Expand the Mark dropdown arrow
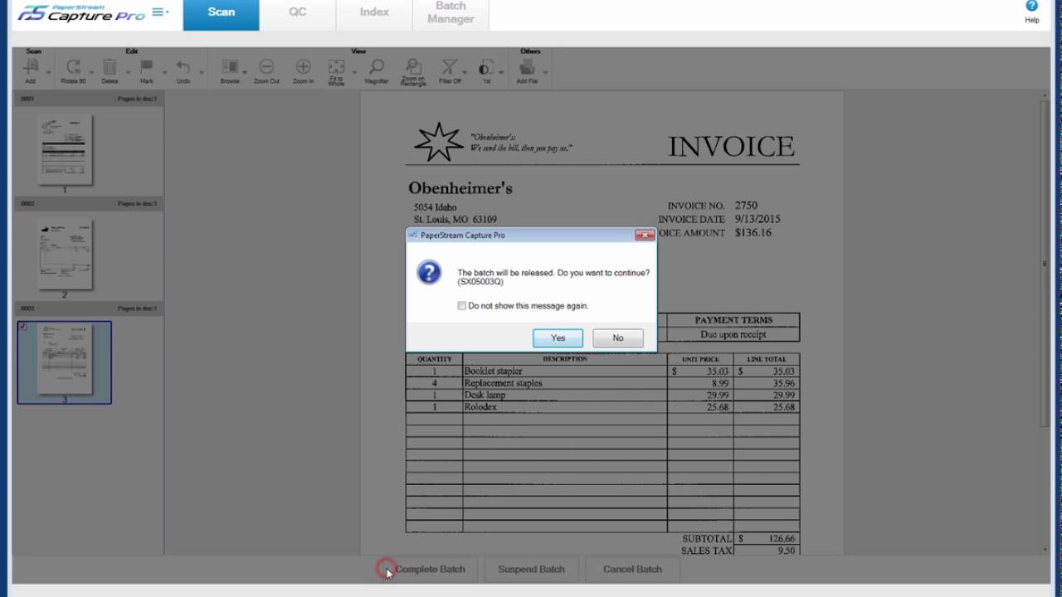This screenshot has height=597, width=1062. (x=164, y=72)
